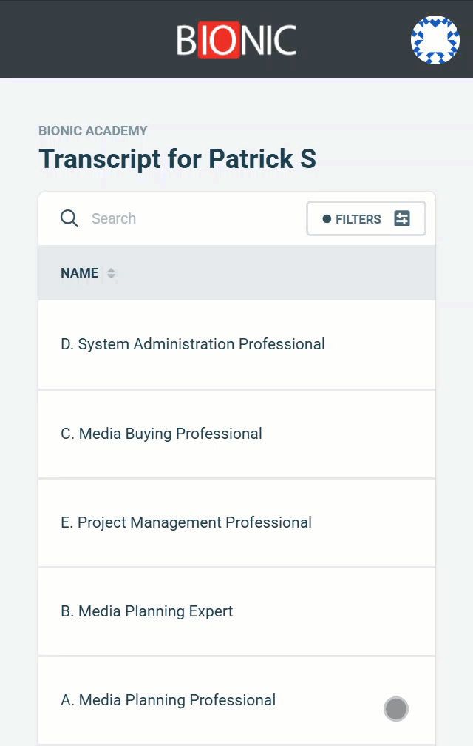Click the filter sliders icon
The height and width of the screenshot is (746, 473).
(x=402, y=218)
